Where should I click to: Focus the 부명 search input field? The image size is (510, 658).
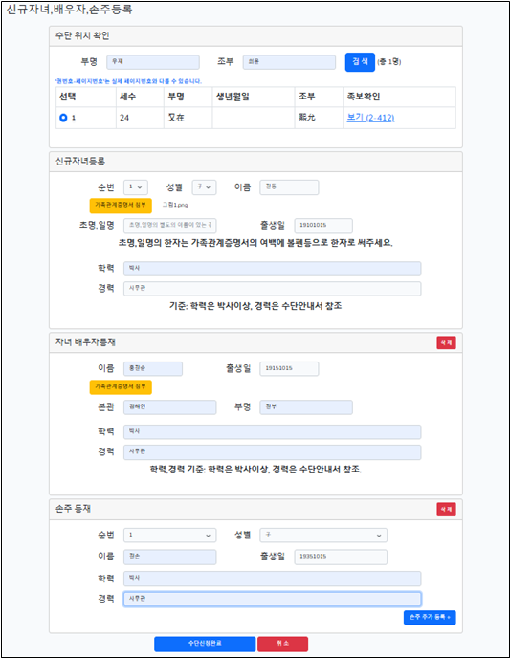[153, 62]
